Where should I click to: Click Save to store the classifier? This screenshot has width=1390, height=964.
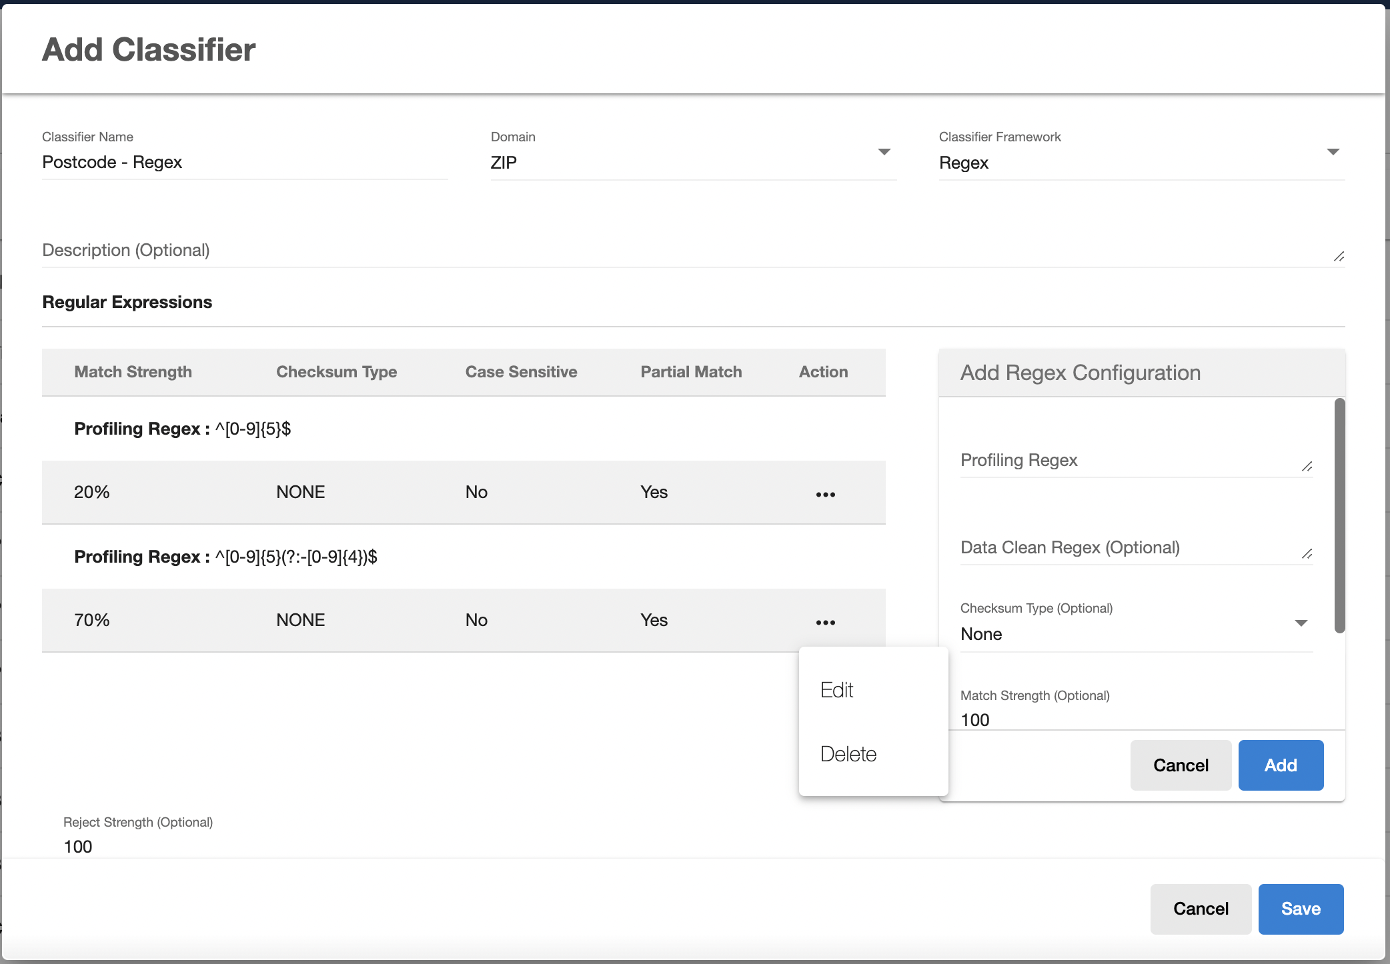[x=1300, y=909]
